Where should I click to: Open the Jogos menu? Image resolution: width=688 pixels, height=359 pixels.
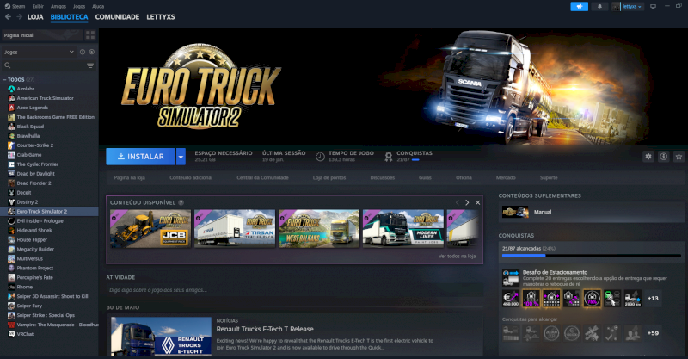pyautogui.click(x=79, y=7)
